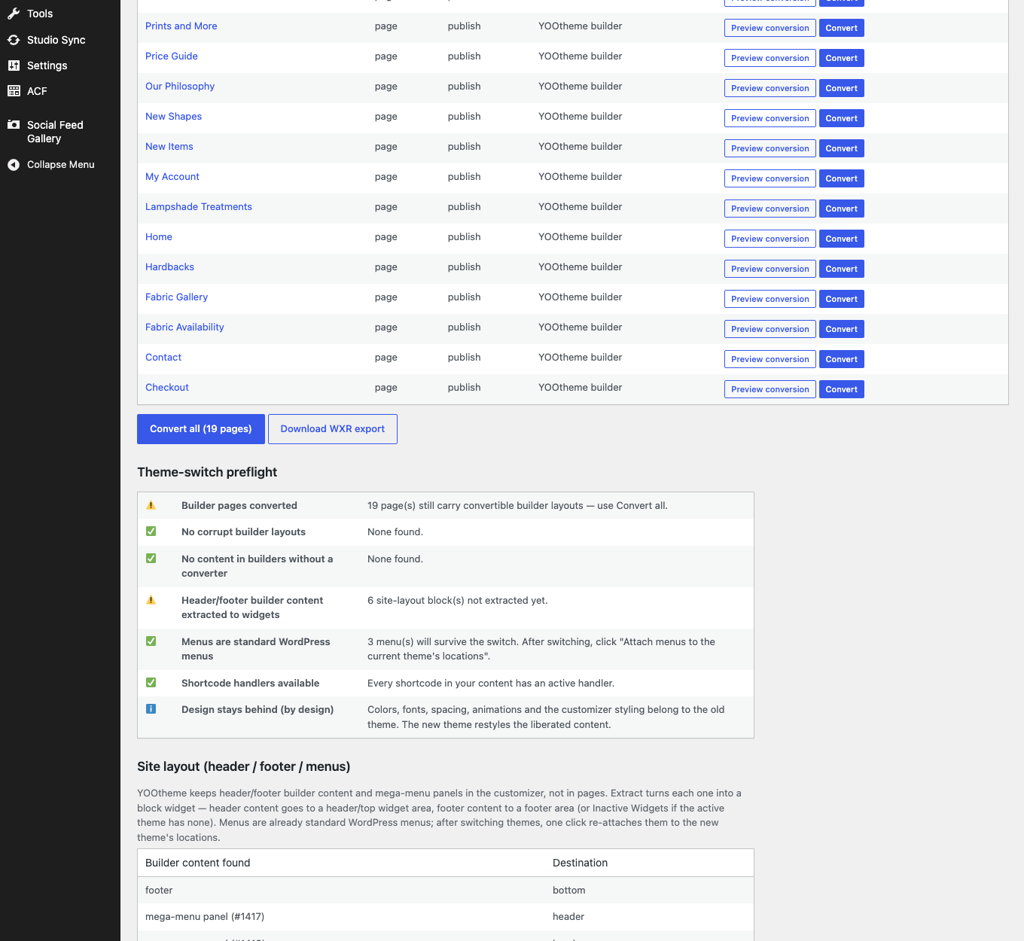Click Convert all (19 pages) button
This screenshot has height=941, width=1024.
point(201,429)
